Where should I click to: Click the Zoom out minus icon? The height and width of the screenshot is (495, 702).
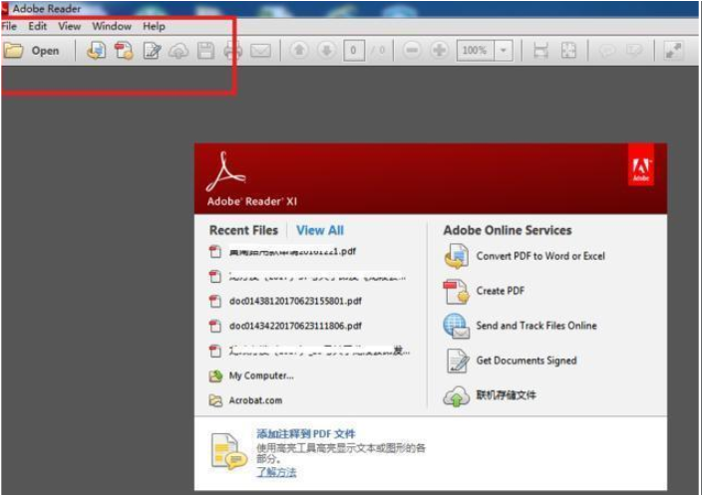[x=412, y=50]
